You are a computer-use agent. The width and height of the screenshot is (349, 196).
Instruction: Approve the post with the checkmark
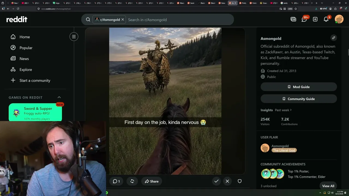[x=216, y=181]
